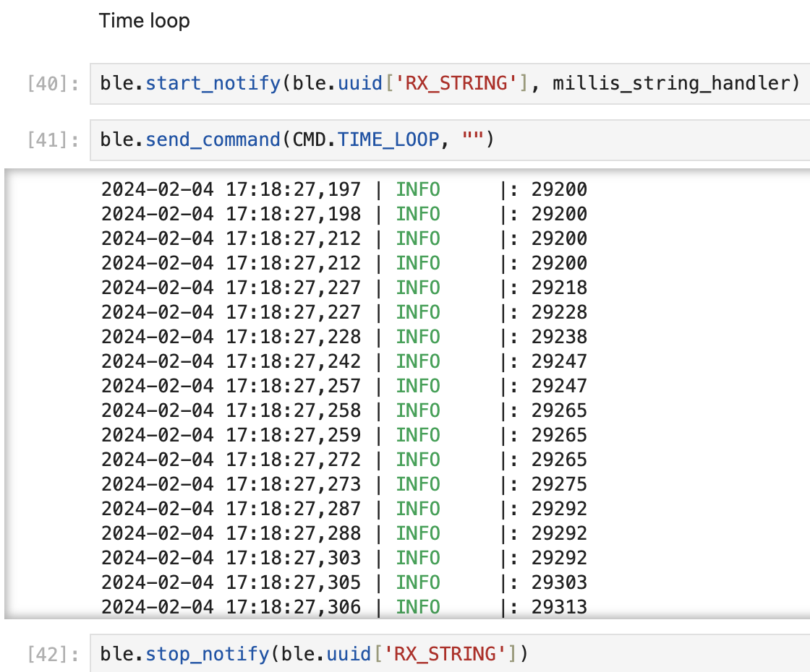Click the log timestamp 17:18:27,306

coord(294,607)
